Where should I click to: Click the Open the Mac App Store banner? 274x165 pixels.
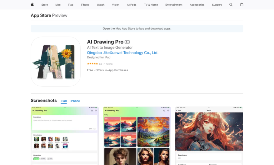137,28
